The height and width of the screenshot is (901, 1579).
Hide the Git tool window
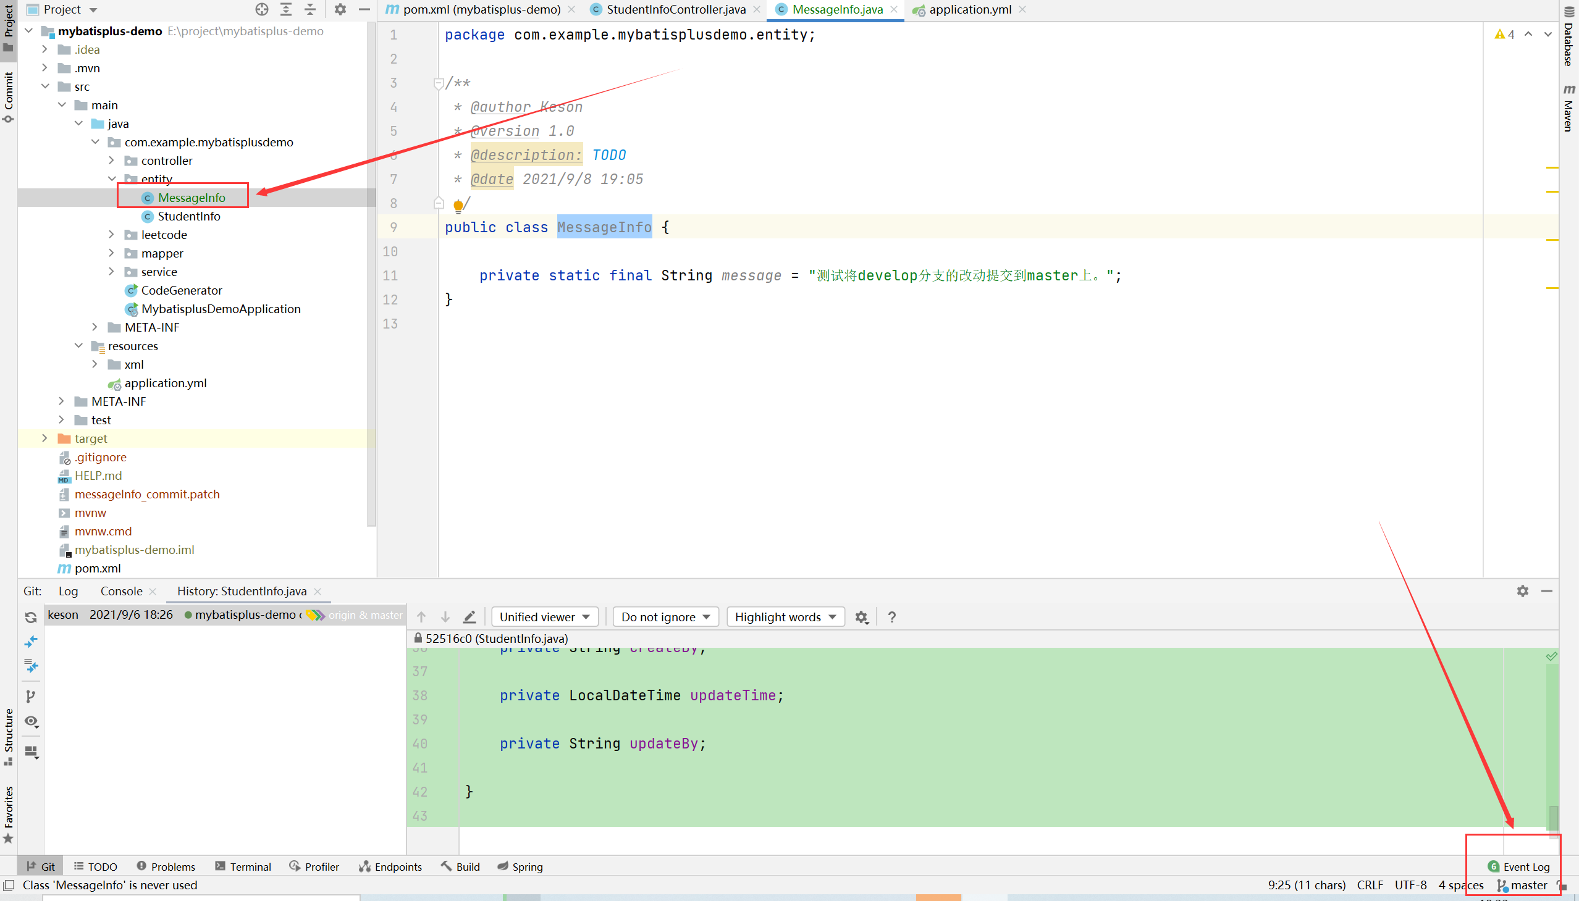pyautogui.click(x=1547, y=591)
